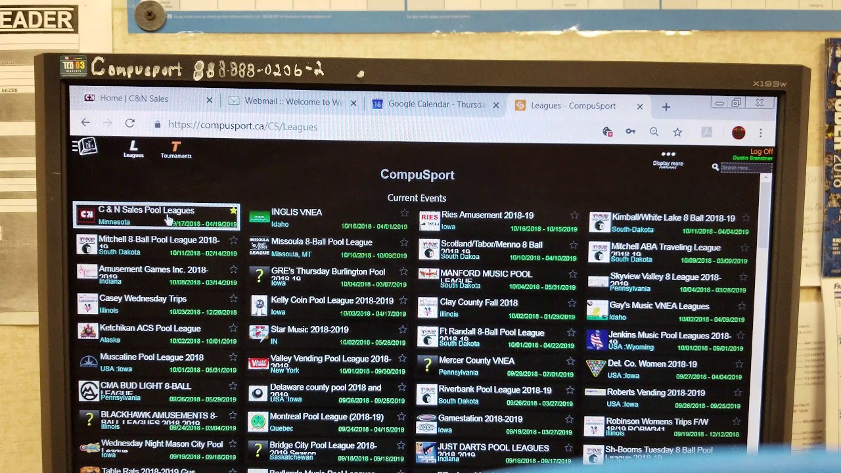
Task: Open the Chrome three-dot menu
Action: pyautogui.click(x=761, y=133)
